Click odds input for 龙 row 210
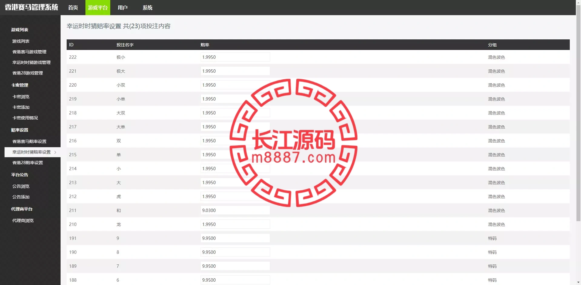 click(x=235, y=224)
